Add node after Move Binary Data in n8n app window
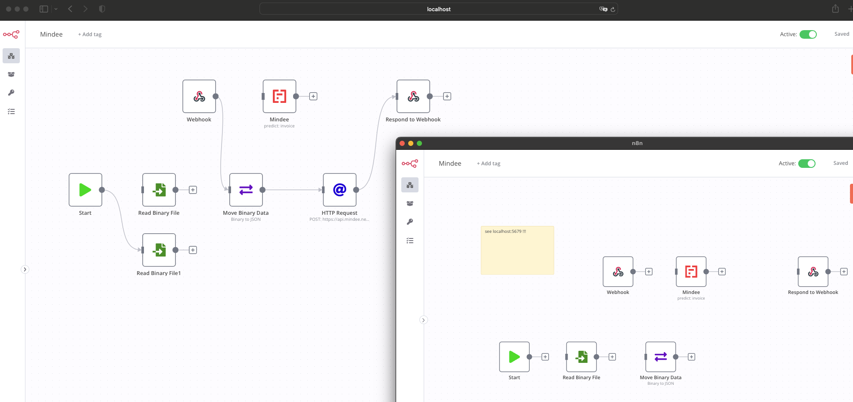The width and height of the screenshot is (853, 402). coord(691,357)
